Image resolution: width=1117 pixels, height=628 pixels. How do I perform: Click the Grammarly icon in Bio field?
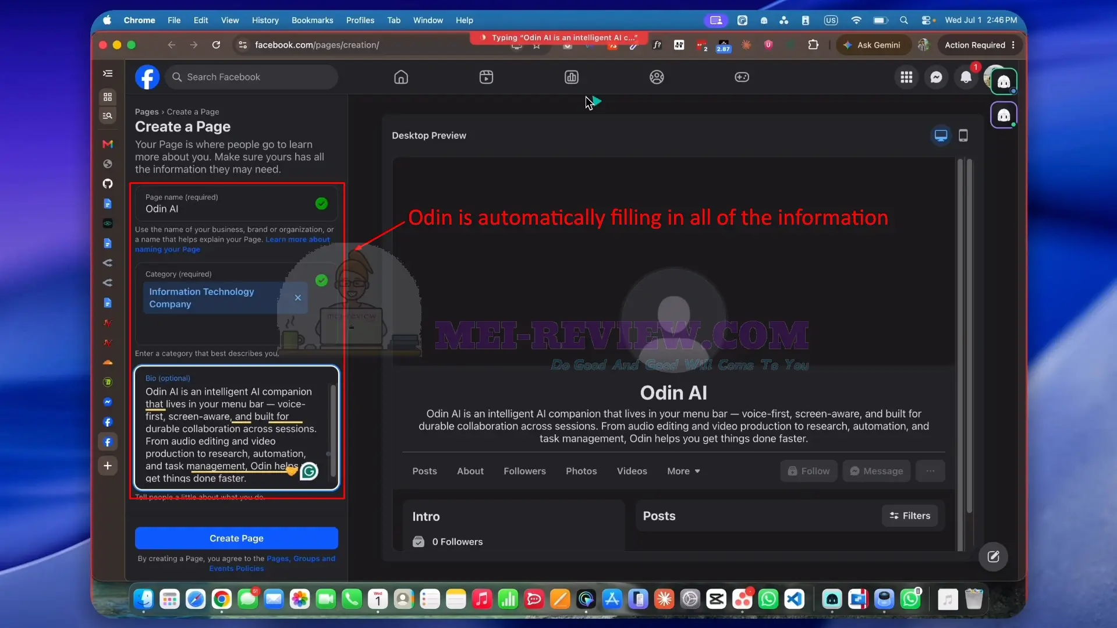309,471
